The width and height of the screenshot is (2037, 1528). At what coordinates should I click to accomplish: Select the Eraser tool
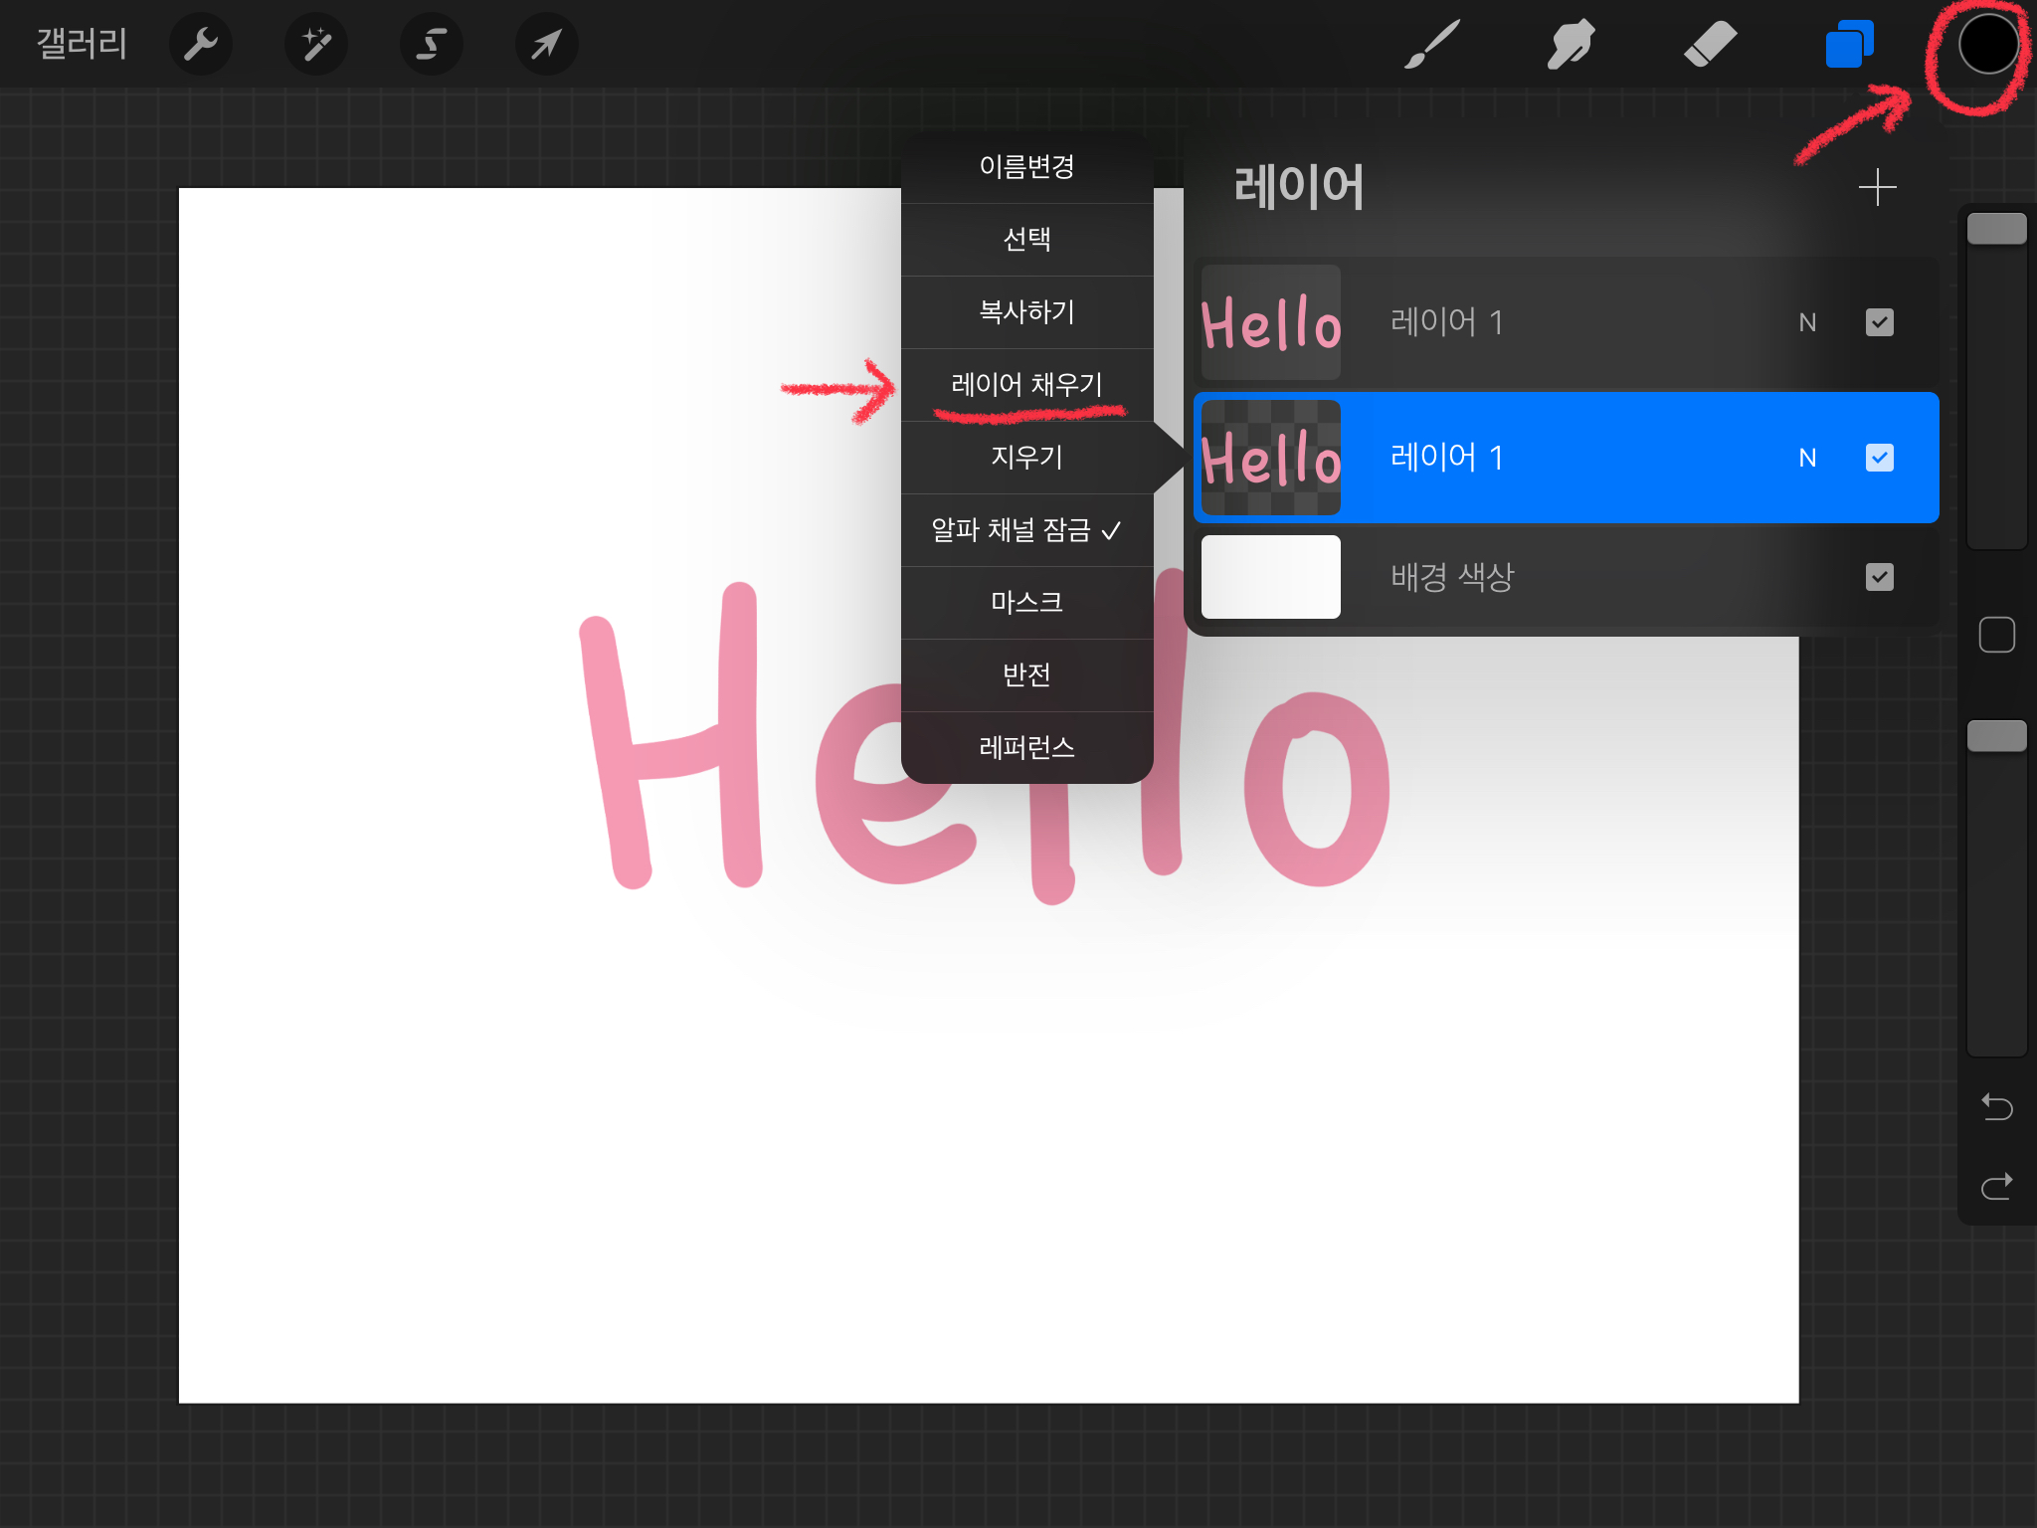click(1710, 45)
